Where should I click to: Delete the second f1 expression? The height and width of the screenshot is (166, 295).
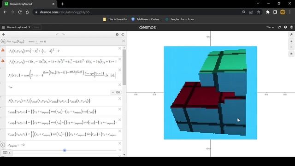point(120,59)
